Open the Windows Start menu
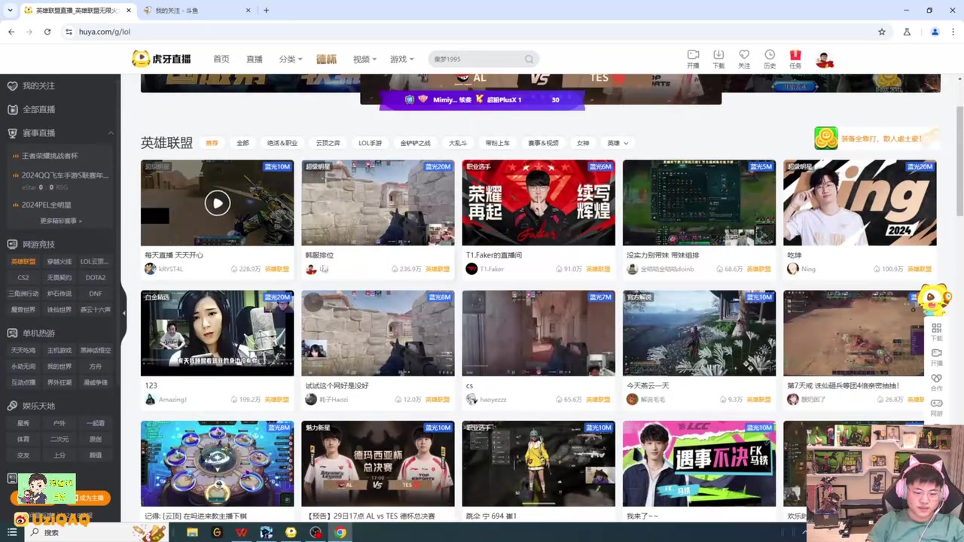 12,532
